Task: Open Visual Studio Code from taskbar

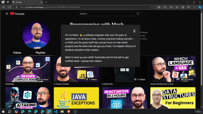Action: (56, 111)
